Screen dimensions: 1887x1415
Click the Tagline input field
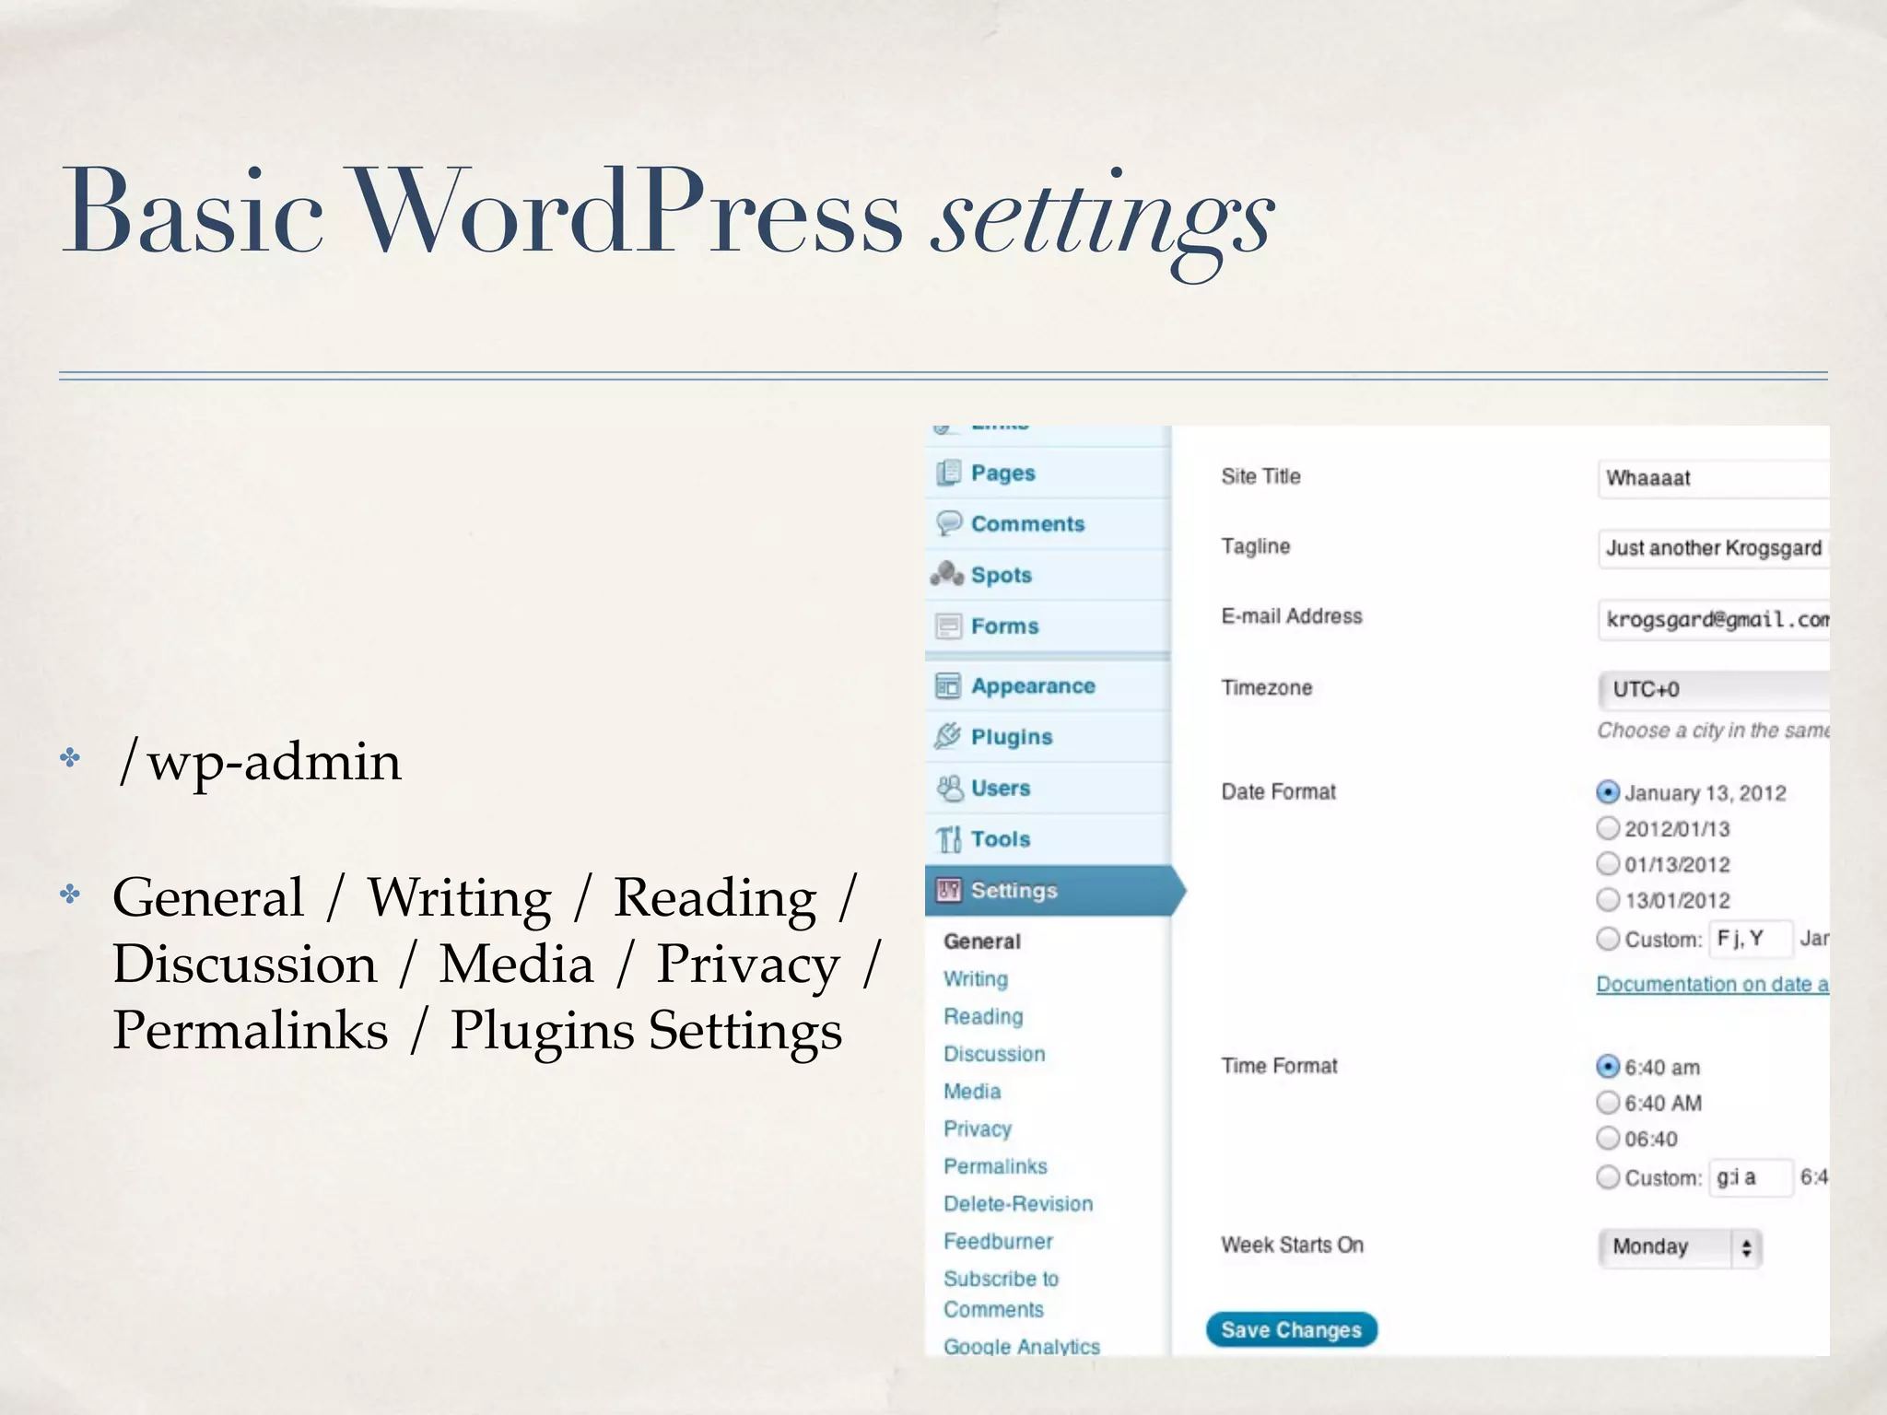(x=1714, y=548)
